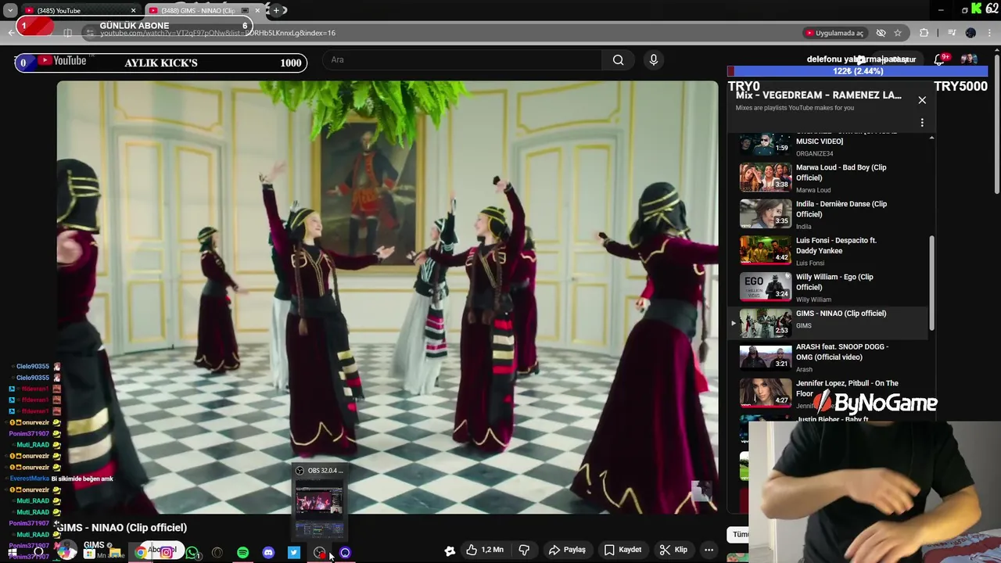Start voice search with microphone icon
This screenshot has height=563, width=1001.
tap(654, 60)
